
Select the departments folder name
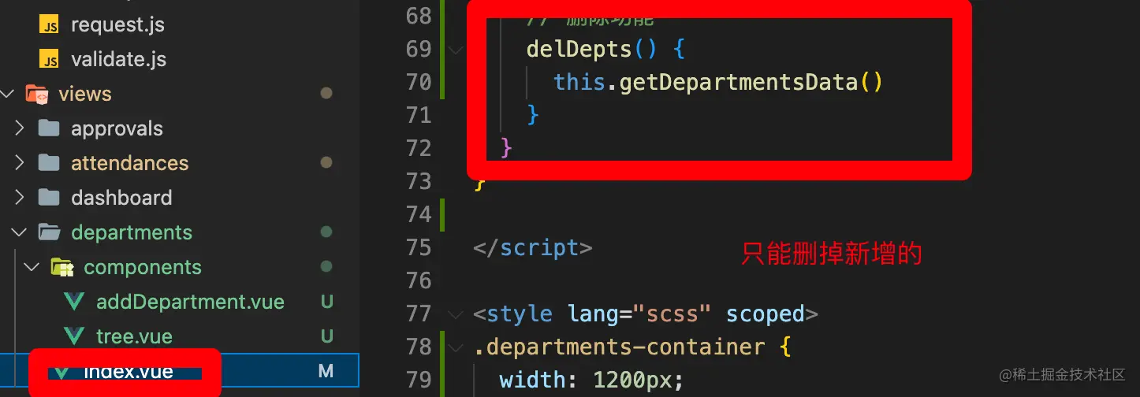tap(132, 232)
